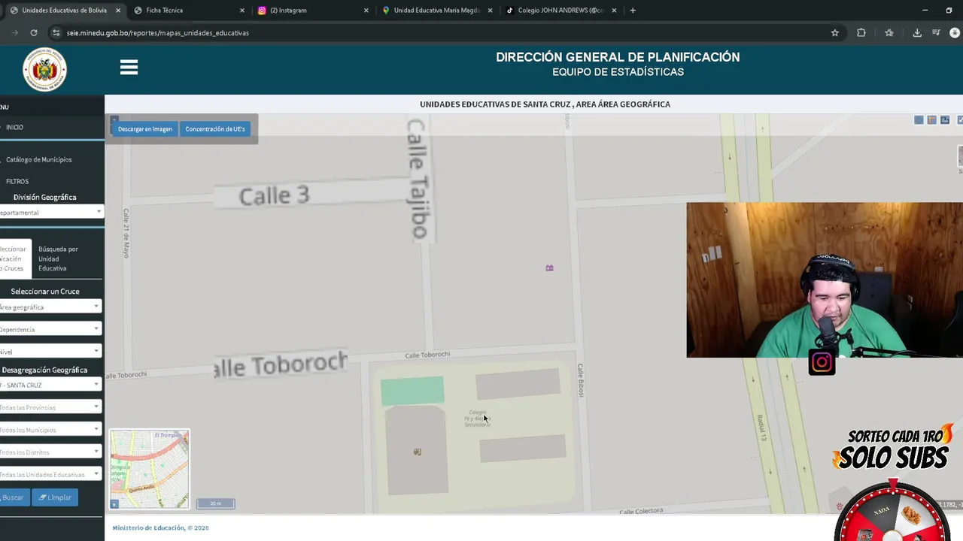This screenshot has width=963, height=541.
Task: Click the third map toolbar icon
Action: [x=945, y=120]
